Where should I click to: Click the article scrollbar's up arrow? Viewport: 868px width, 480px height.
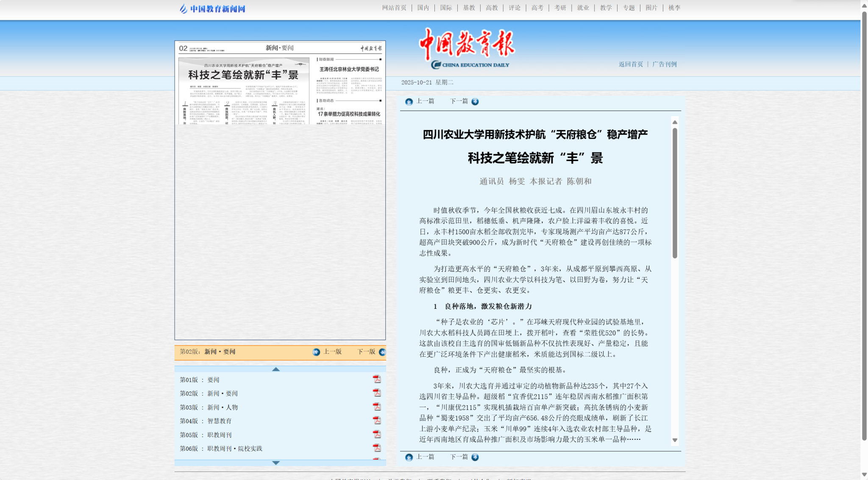tap(675, 122)
